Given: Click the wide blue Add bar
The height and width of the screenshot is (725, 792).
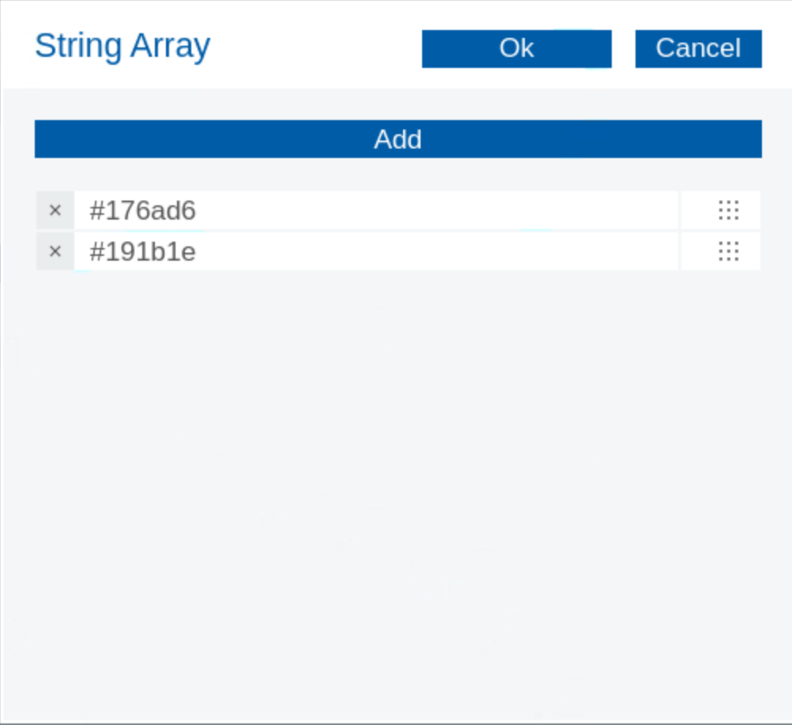Looking at the screenshot, I should pos(398,139).
